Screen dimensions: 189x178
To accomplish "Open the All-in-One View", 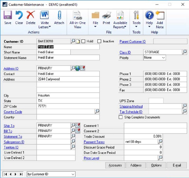I will pyautogui.click(x=78, y=20).
